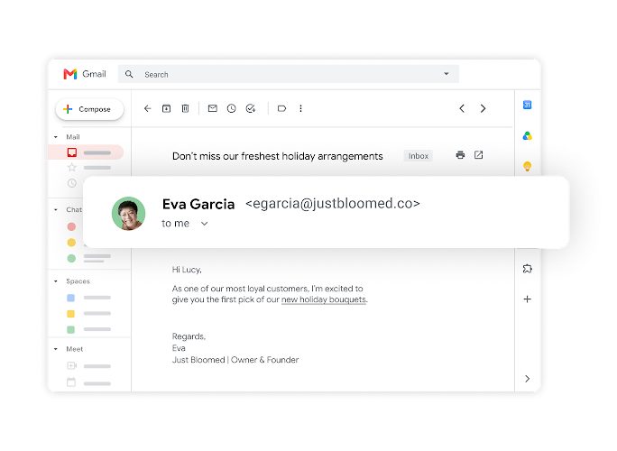The image size is (617, 451).
Task: Open add-ons puzzle piece icon
Action: [x=528, y=269]
